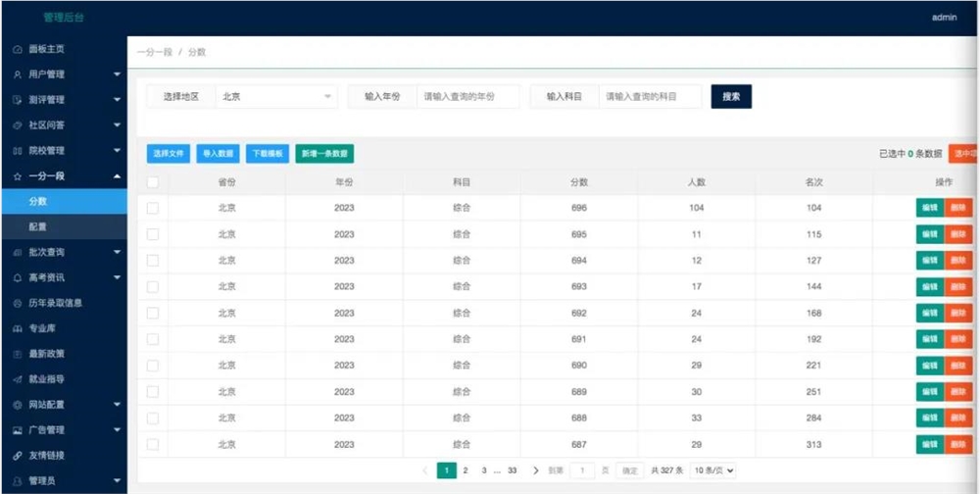The height and width of the screenshot is (494, 980).
Task: Click the 选择文件 button
Action: point(169,154)
